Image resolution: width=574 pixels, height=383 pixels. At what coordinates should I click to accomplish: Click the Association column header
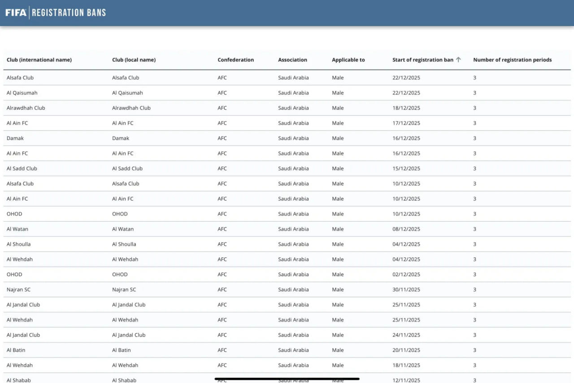[292, 60]
